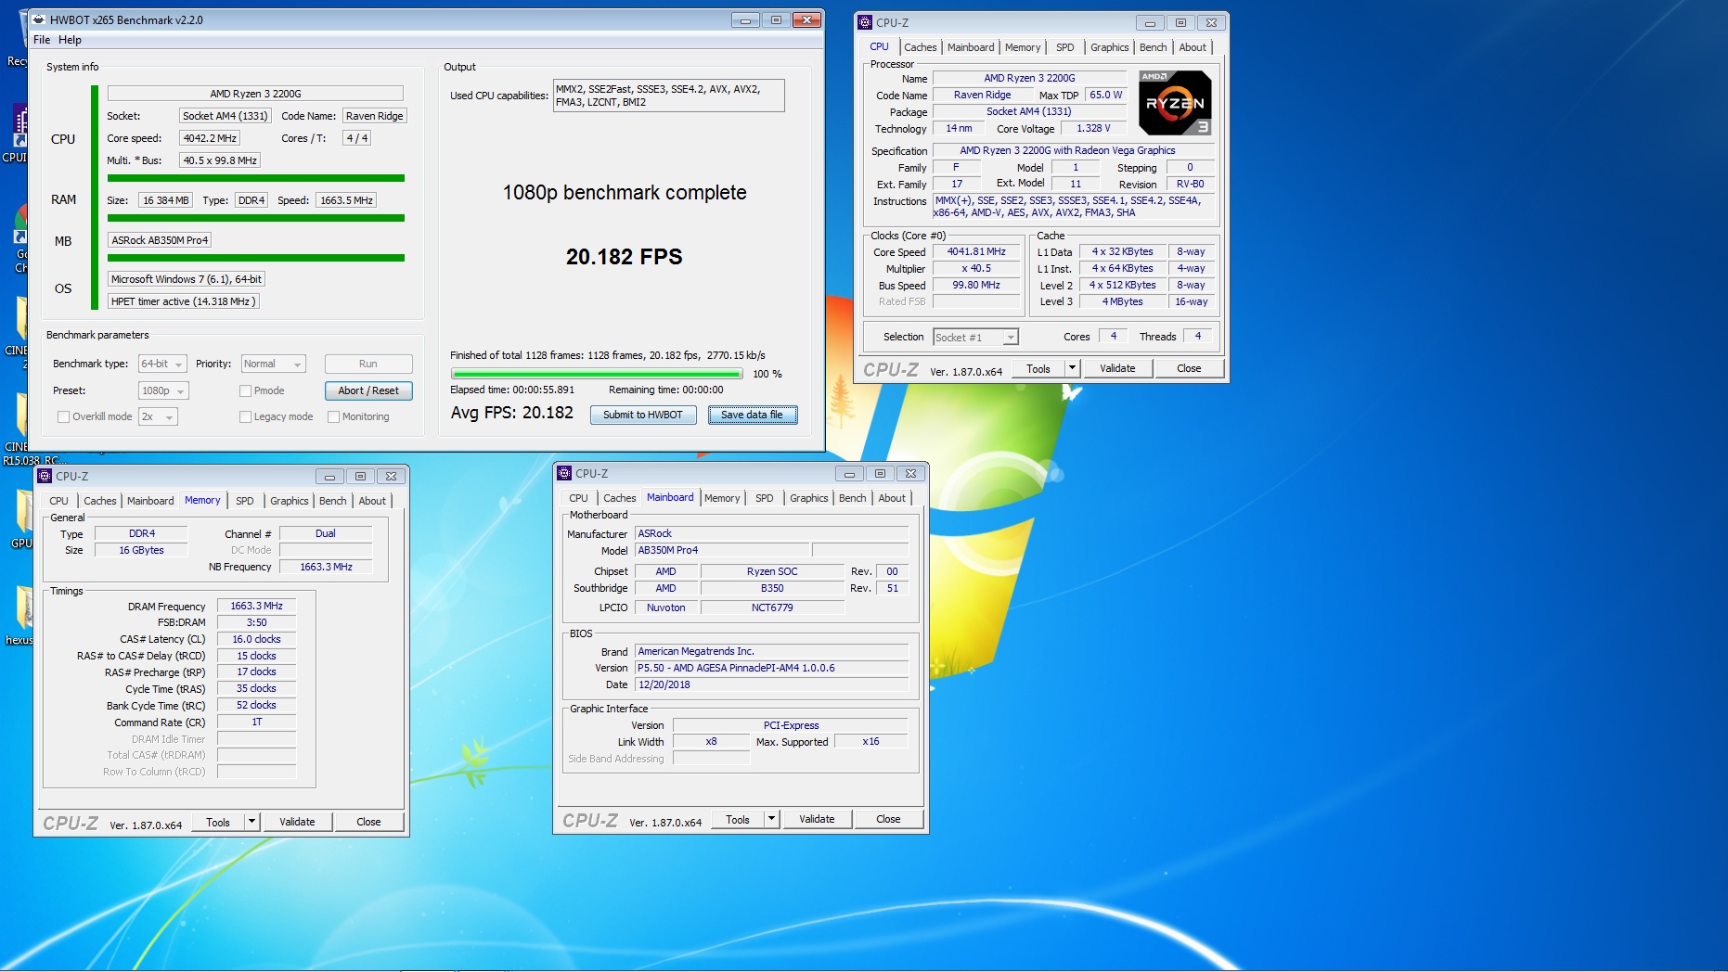Screen dimensions: 1728x972
Task: Open the File menu in HWBOT benchmark
Action: [x=42, y=40]
